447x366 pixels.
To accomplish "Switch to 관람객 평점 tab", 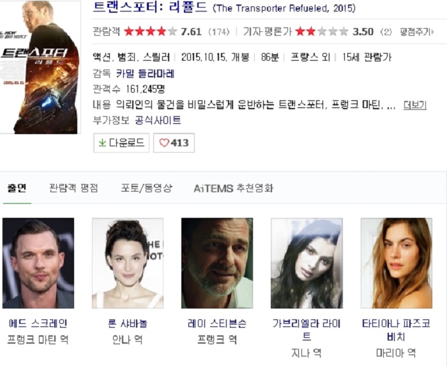I will 73,188.
